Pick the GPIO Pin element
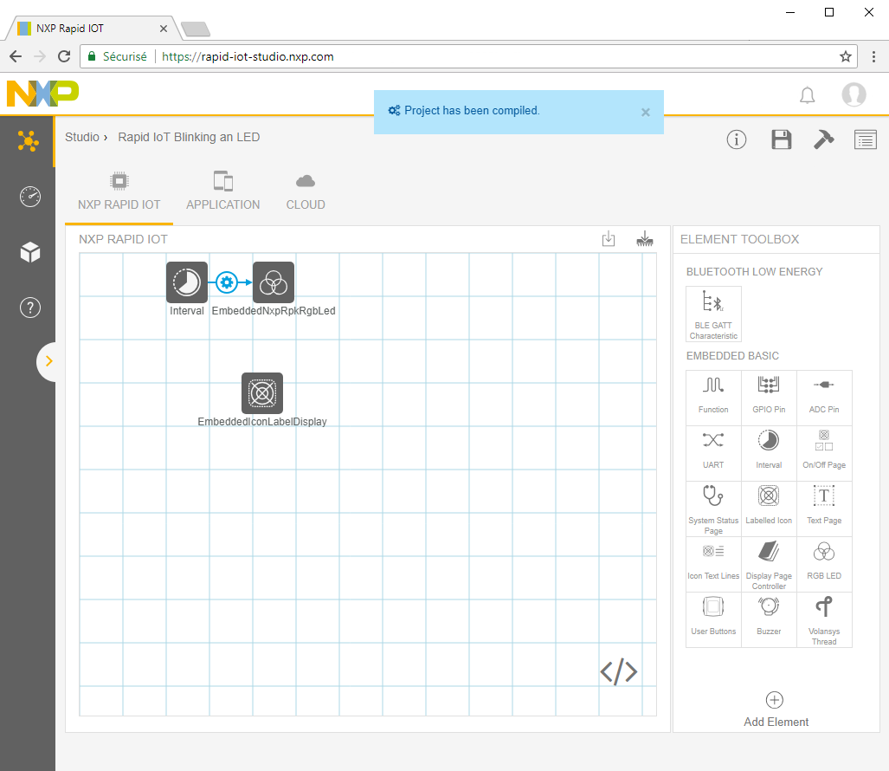This screenshot has width=889, height=771. (769, 398)
